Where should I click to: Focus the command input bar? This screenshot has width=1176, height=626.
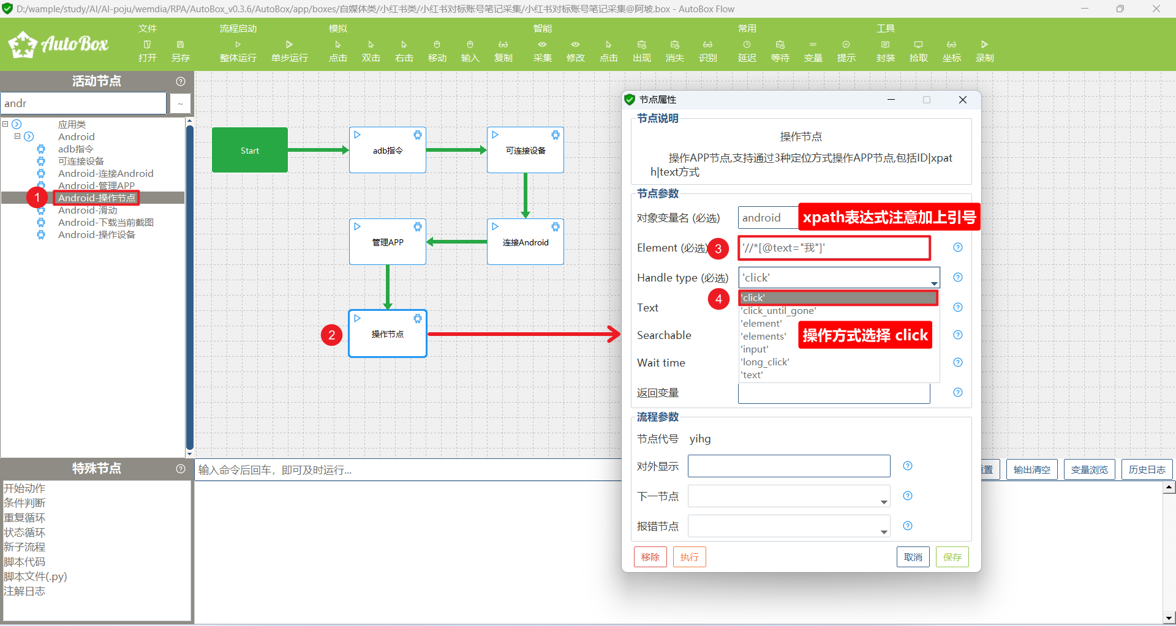(x=408, y=470)
